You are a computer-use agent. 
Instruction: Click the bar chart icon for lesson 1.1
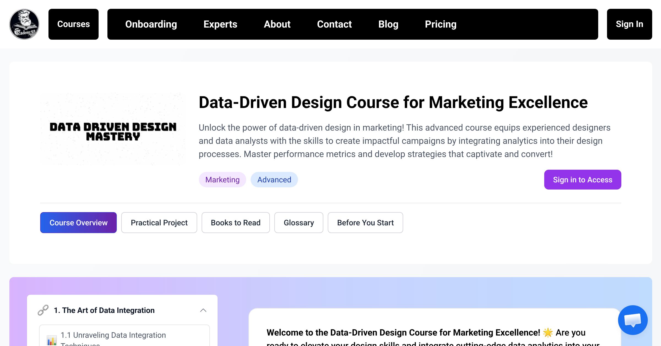[x=52, y=340]
